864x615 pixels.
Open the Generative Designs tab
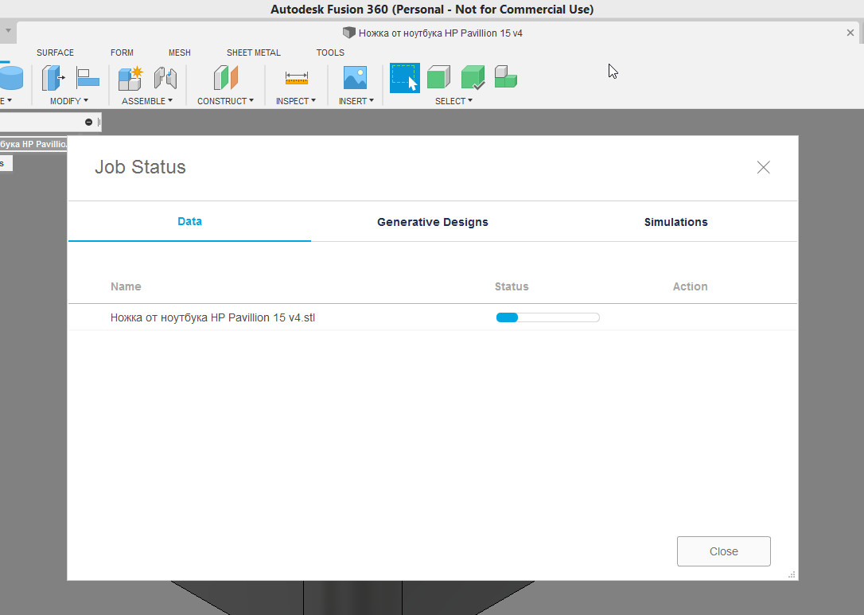[x=433, y=221]
